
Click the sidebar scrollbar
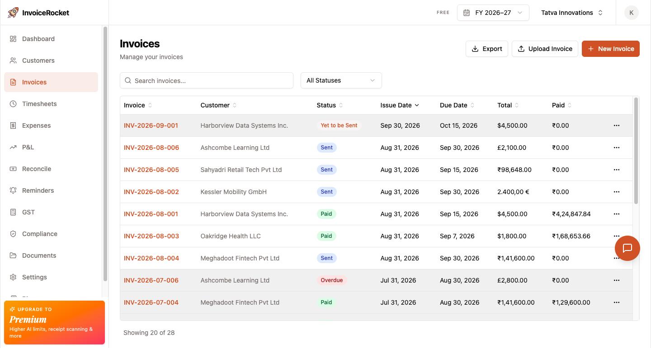pos(105,153)
